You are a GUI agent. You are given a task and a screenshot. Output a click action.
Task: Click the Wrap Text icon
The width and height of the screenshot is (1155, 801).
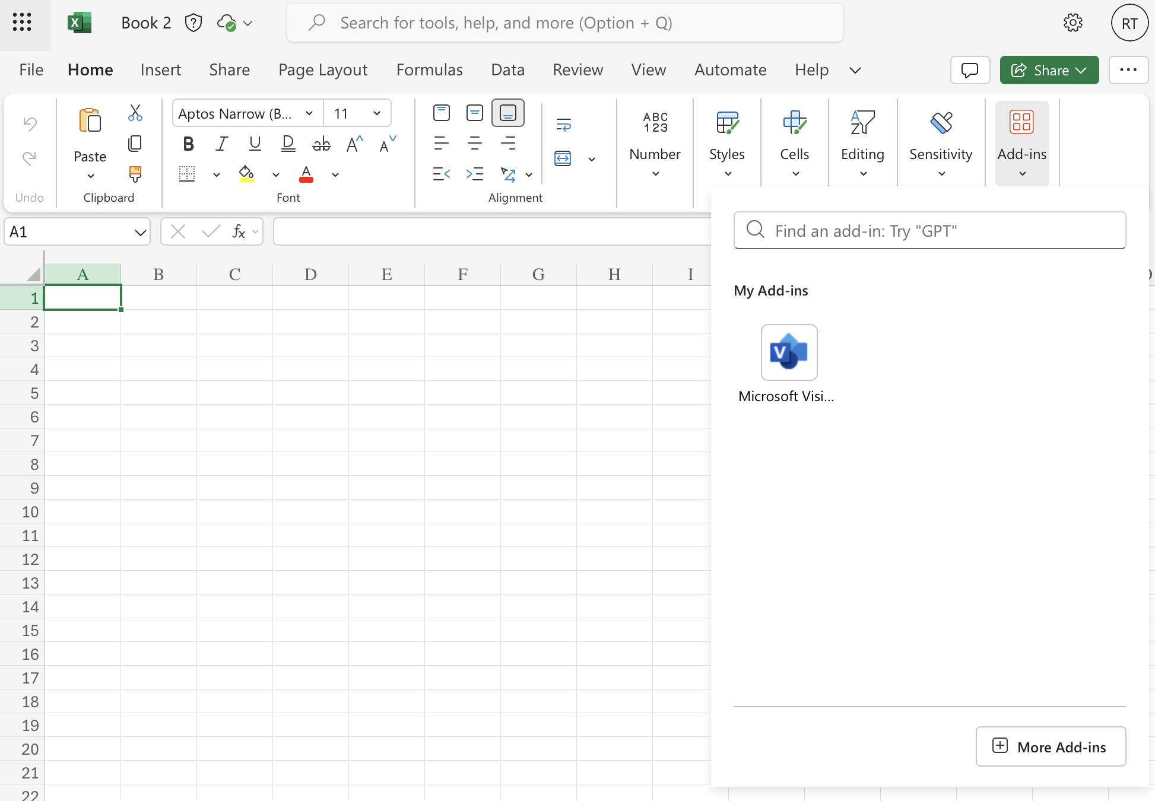pyautogui.click(x=563, y=125)
